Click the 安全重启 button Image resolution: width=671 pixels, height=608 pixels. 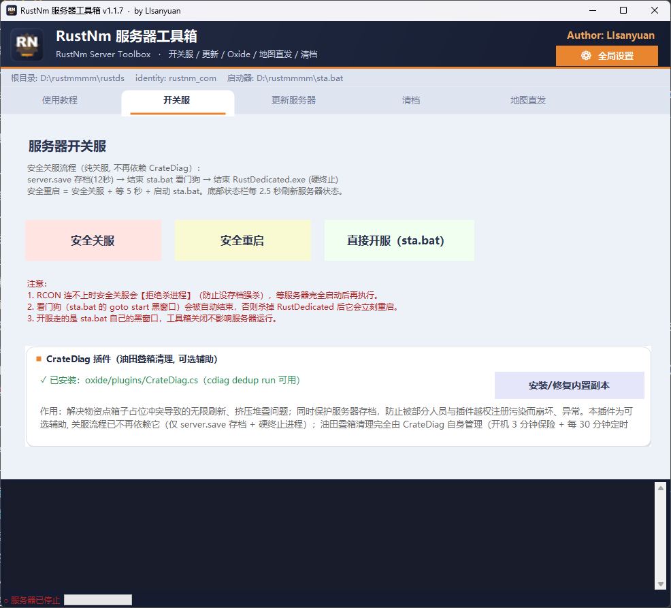(x=243, y=240)
